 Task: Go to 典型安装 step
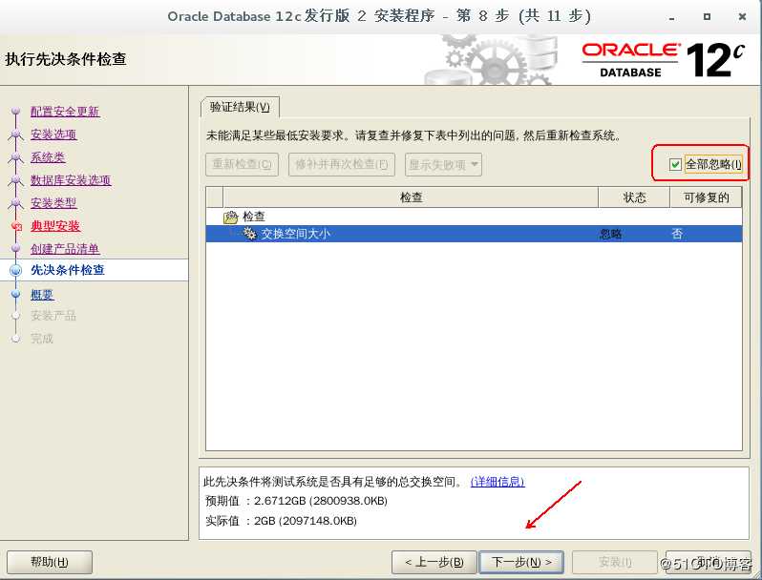[x=55, y=226]
